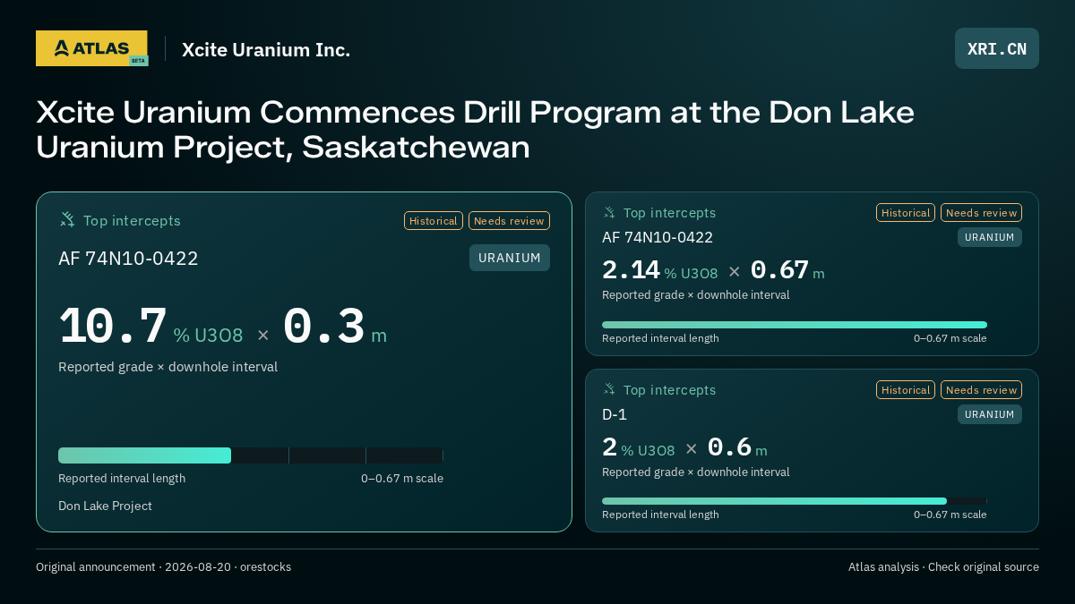
Task: Click the drill icon in the D-1 card
Action: pyautogui.click(x=609, y=389)
